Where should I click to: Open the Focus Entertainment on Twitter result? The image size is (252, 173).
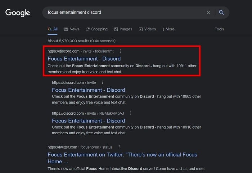click(x=122, y=158)
